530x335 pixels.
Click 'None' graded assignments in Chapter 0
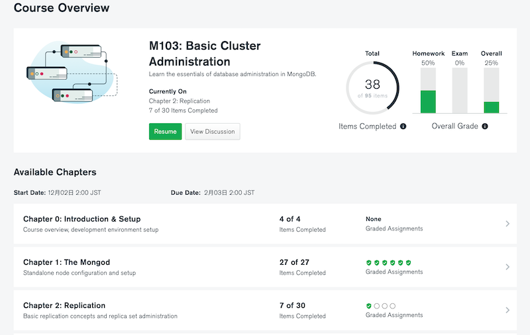pyautogui.click(x=373, y=219)
